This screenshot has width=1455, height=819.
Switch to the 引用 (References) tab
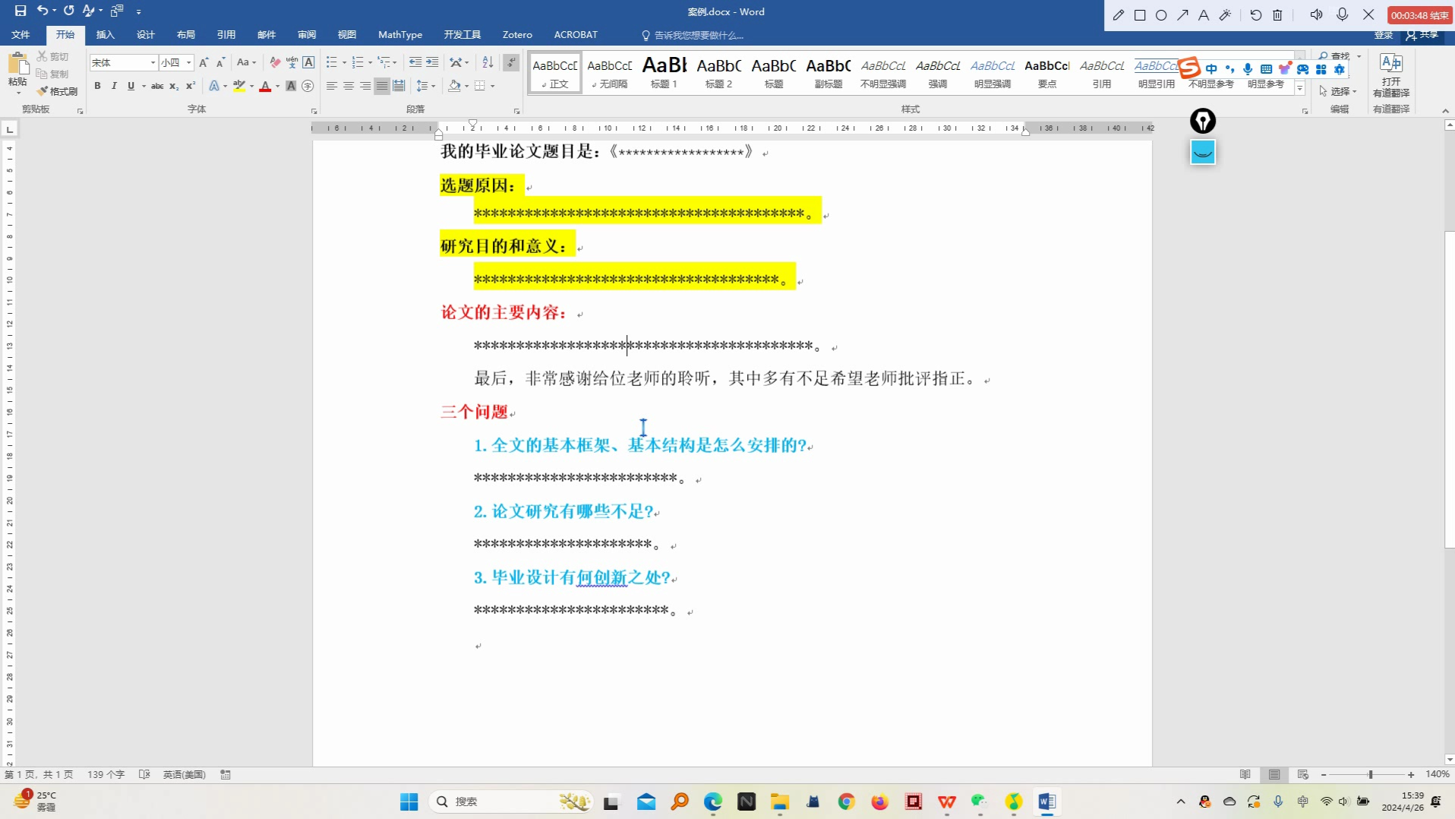pos(226,34)
